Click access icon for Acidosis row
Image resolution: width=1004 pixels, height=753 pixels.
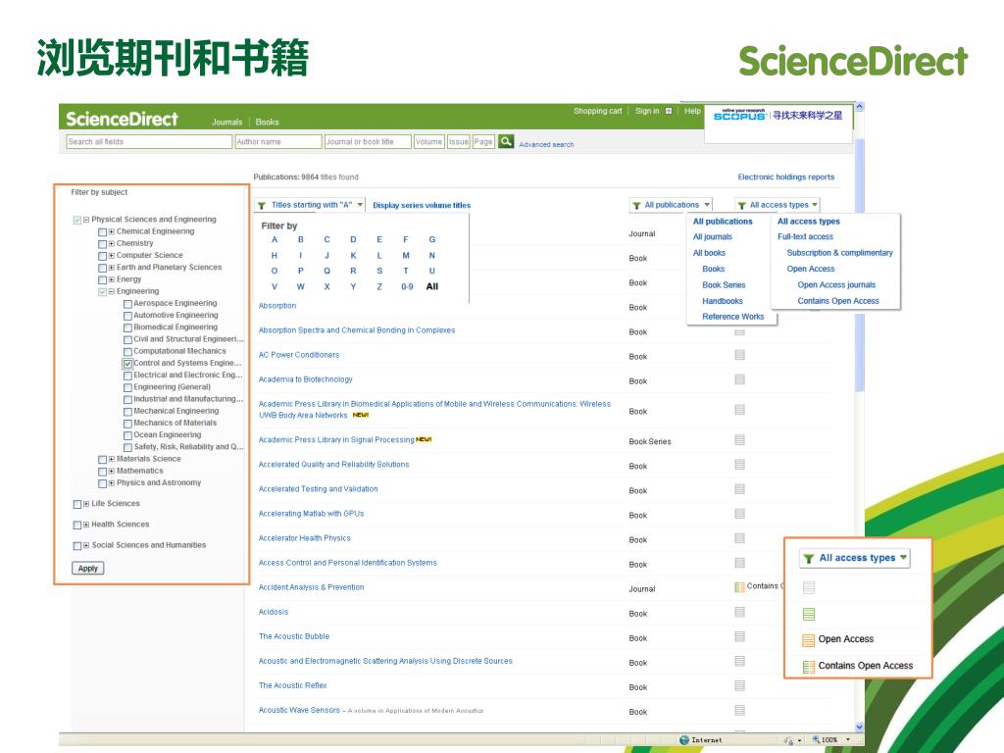(739, 612)
